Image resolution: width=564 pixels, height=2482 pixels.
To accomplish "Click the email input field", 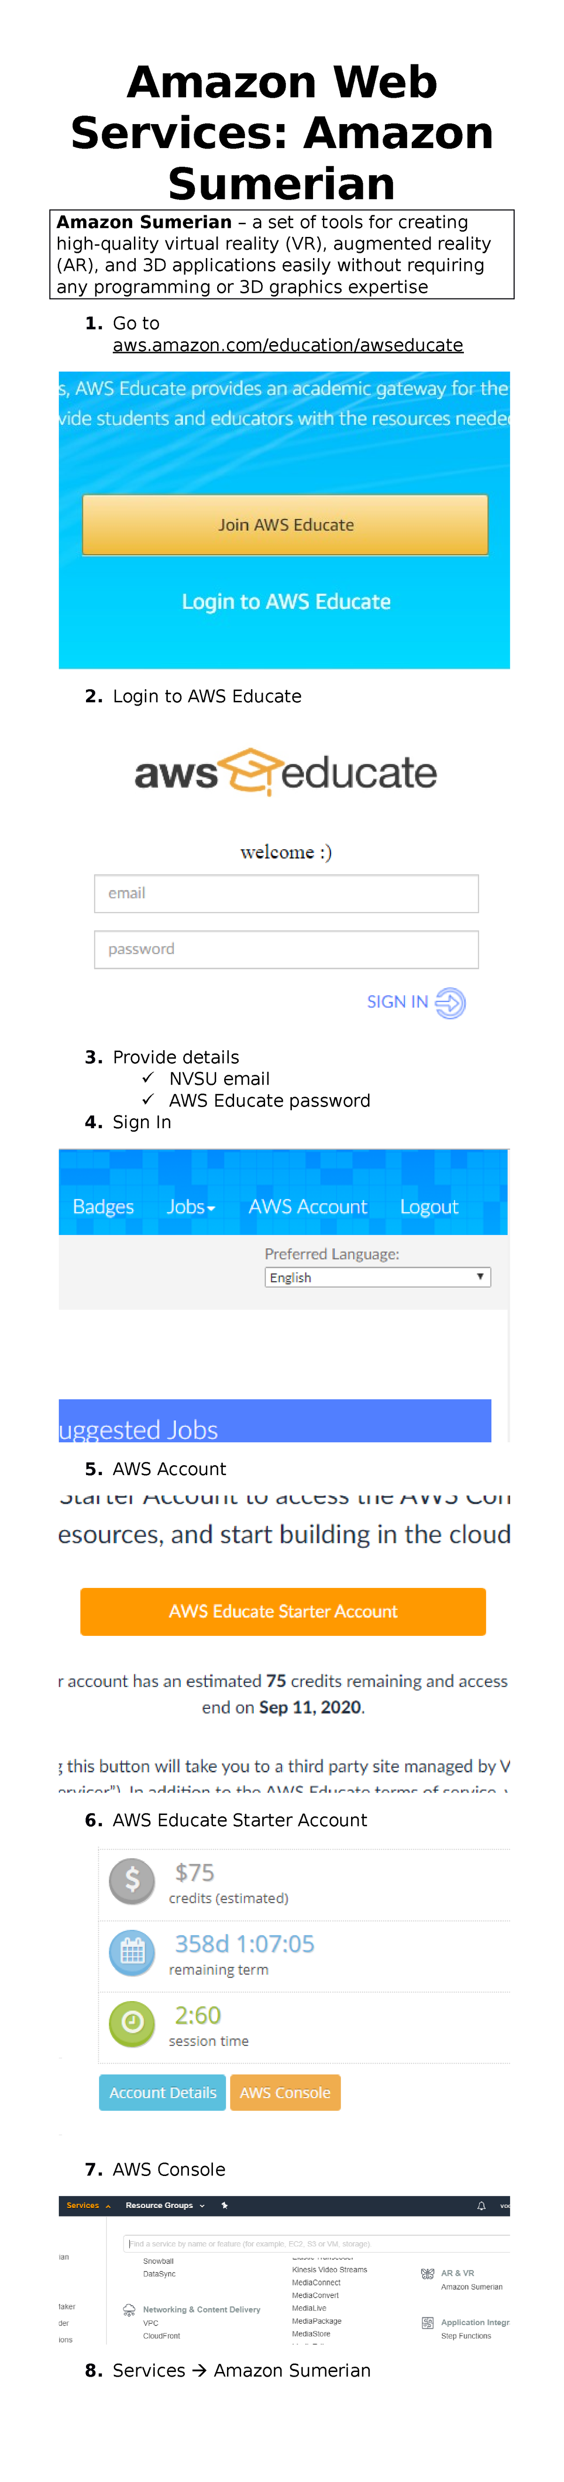I will 285,893.
